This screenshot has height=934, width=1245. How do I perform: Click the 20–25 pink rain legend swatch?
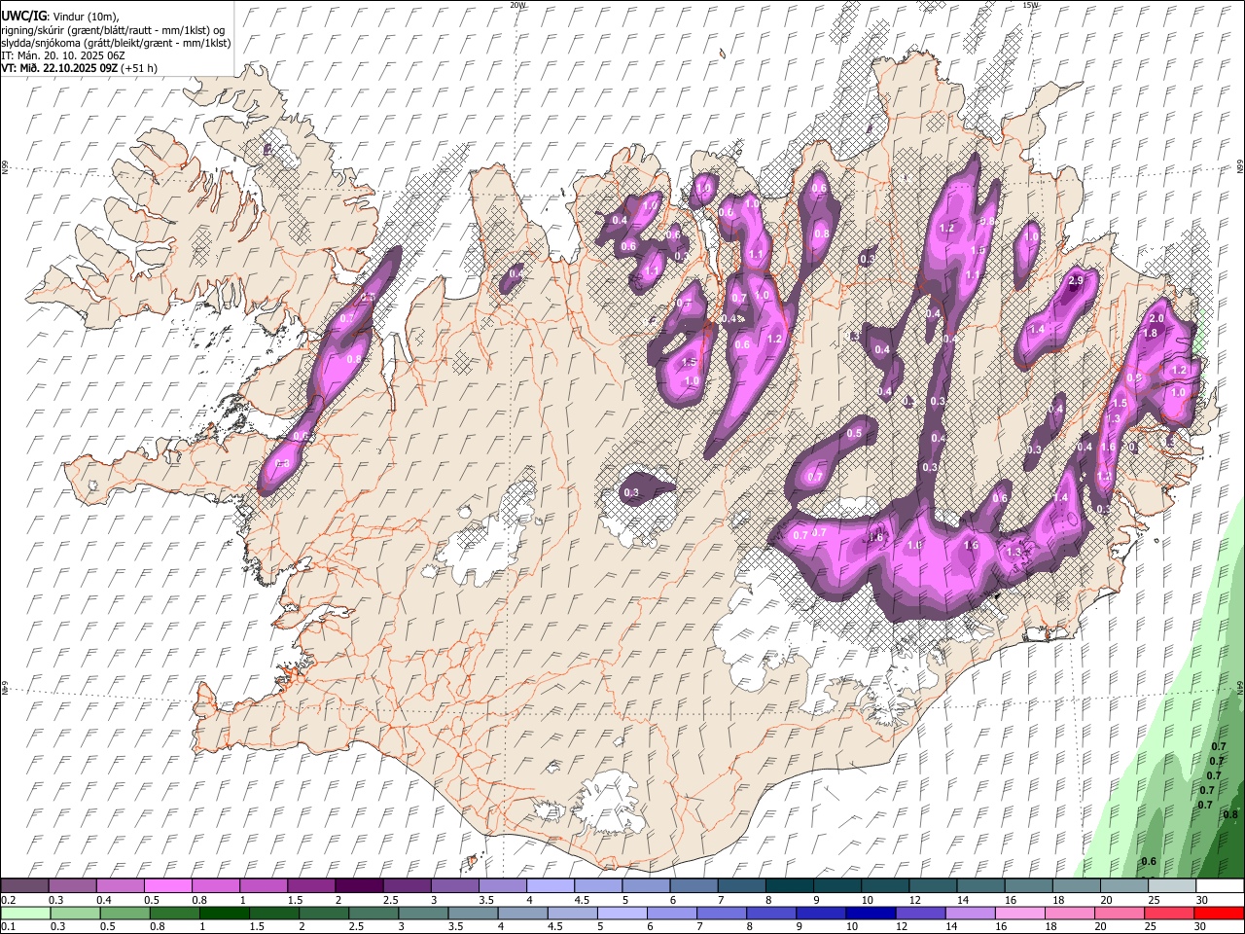coord(1119,914)
